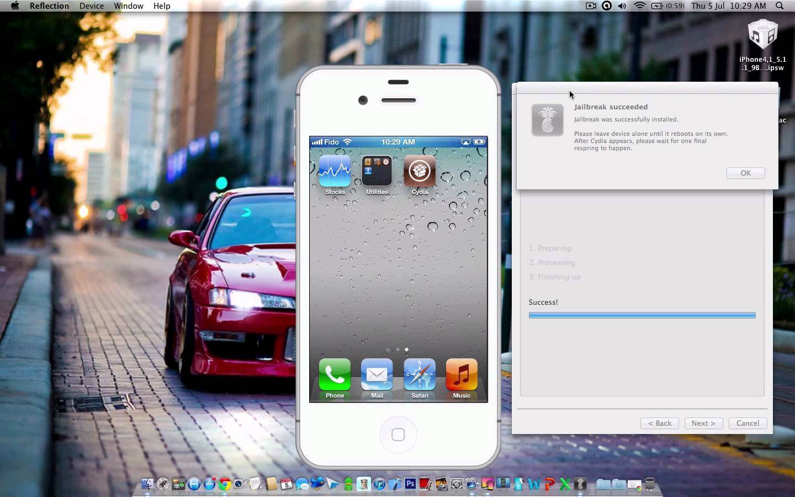Image resolution: width=795 pixels, height=497 pixels.
Task: Click the Next > button
Action: (x=703, y=423)
